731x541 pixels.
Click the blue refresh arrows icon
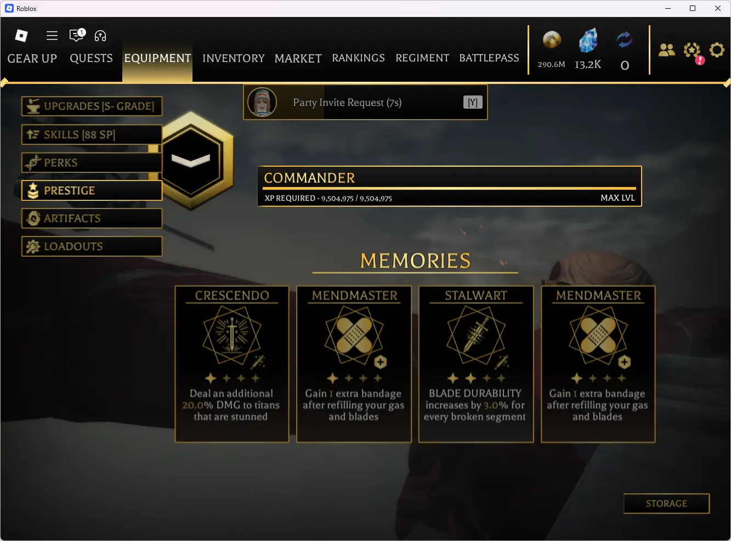tap(624, 40)
